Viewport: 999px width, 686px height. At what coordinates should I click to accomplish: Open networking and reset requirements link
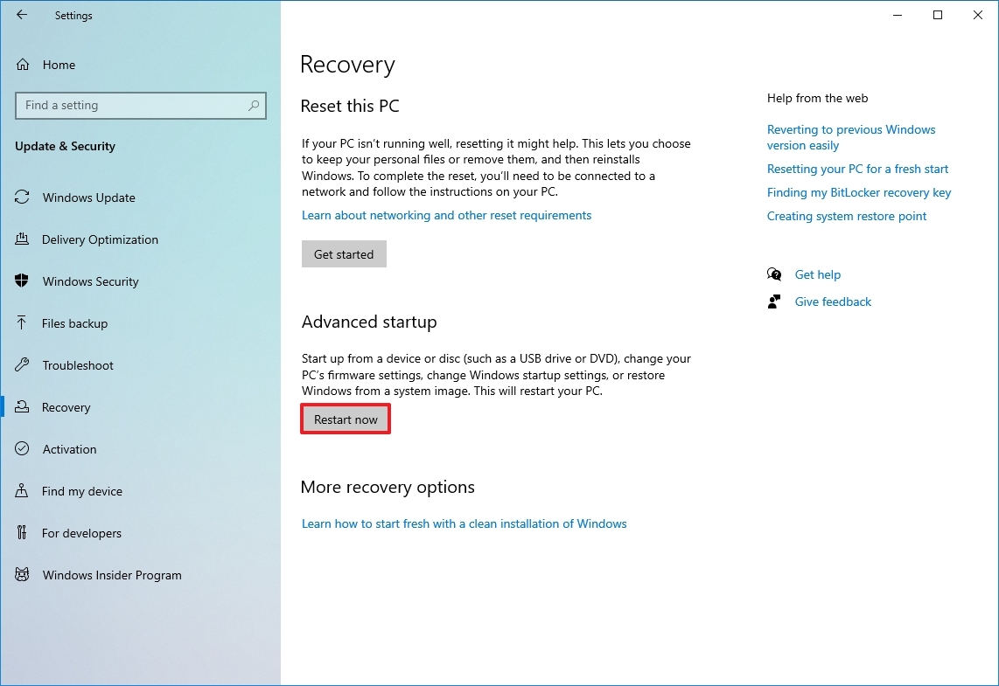tap(447, 215)
